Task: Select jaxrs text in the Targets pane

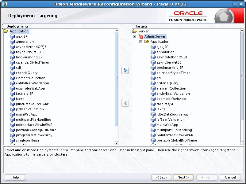Action: (161, 109)
